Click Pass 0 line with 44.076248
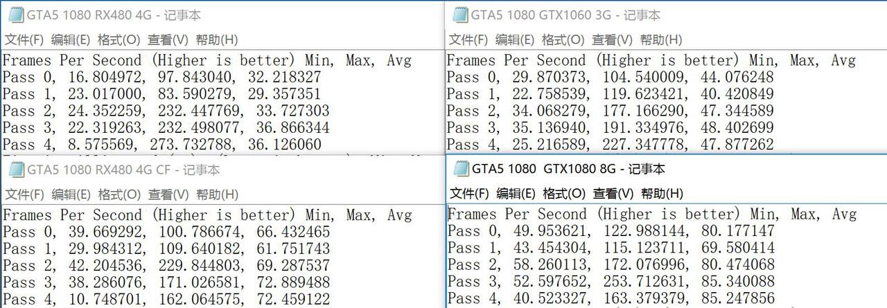Viewport: 887px width, 308px height. [x=611, y=77]
